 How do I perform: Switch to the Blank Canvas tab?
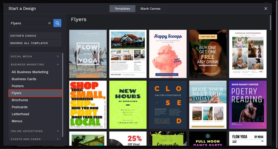coord(150,9)
